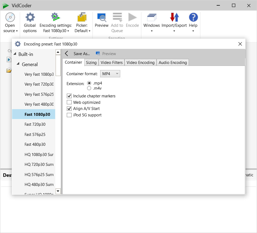Open Global options gear icon
The width and height of the screenshot is (257, 233).
[x=30, y=17]
